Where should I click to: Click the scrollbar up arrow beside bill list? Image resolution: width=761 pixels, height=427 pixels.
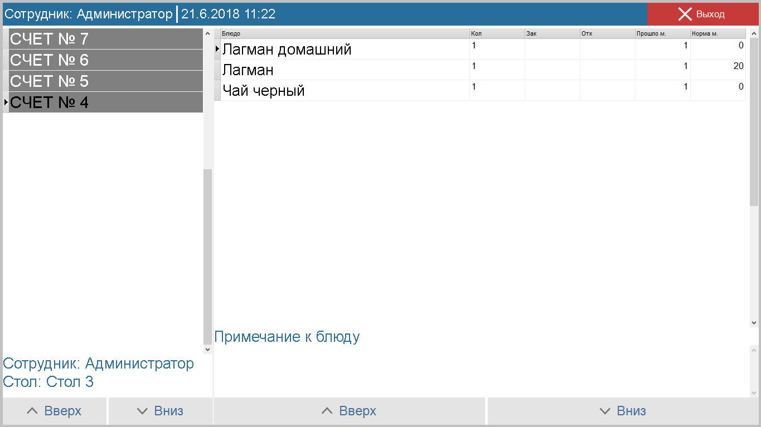[207, 32]
